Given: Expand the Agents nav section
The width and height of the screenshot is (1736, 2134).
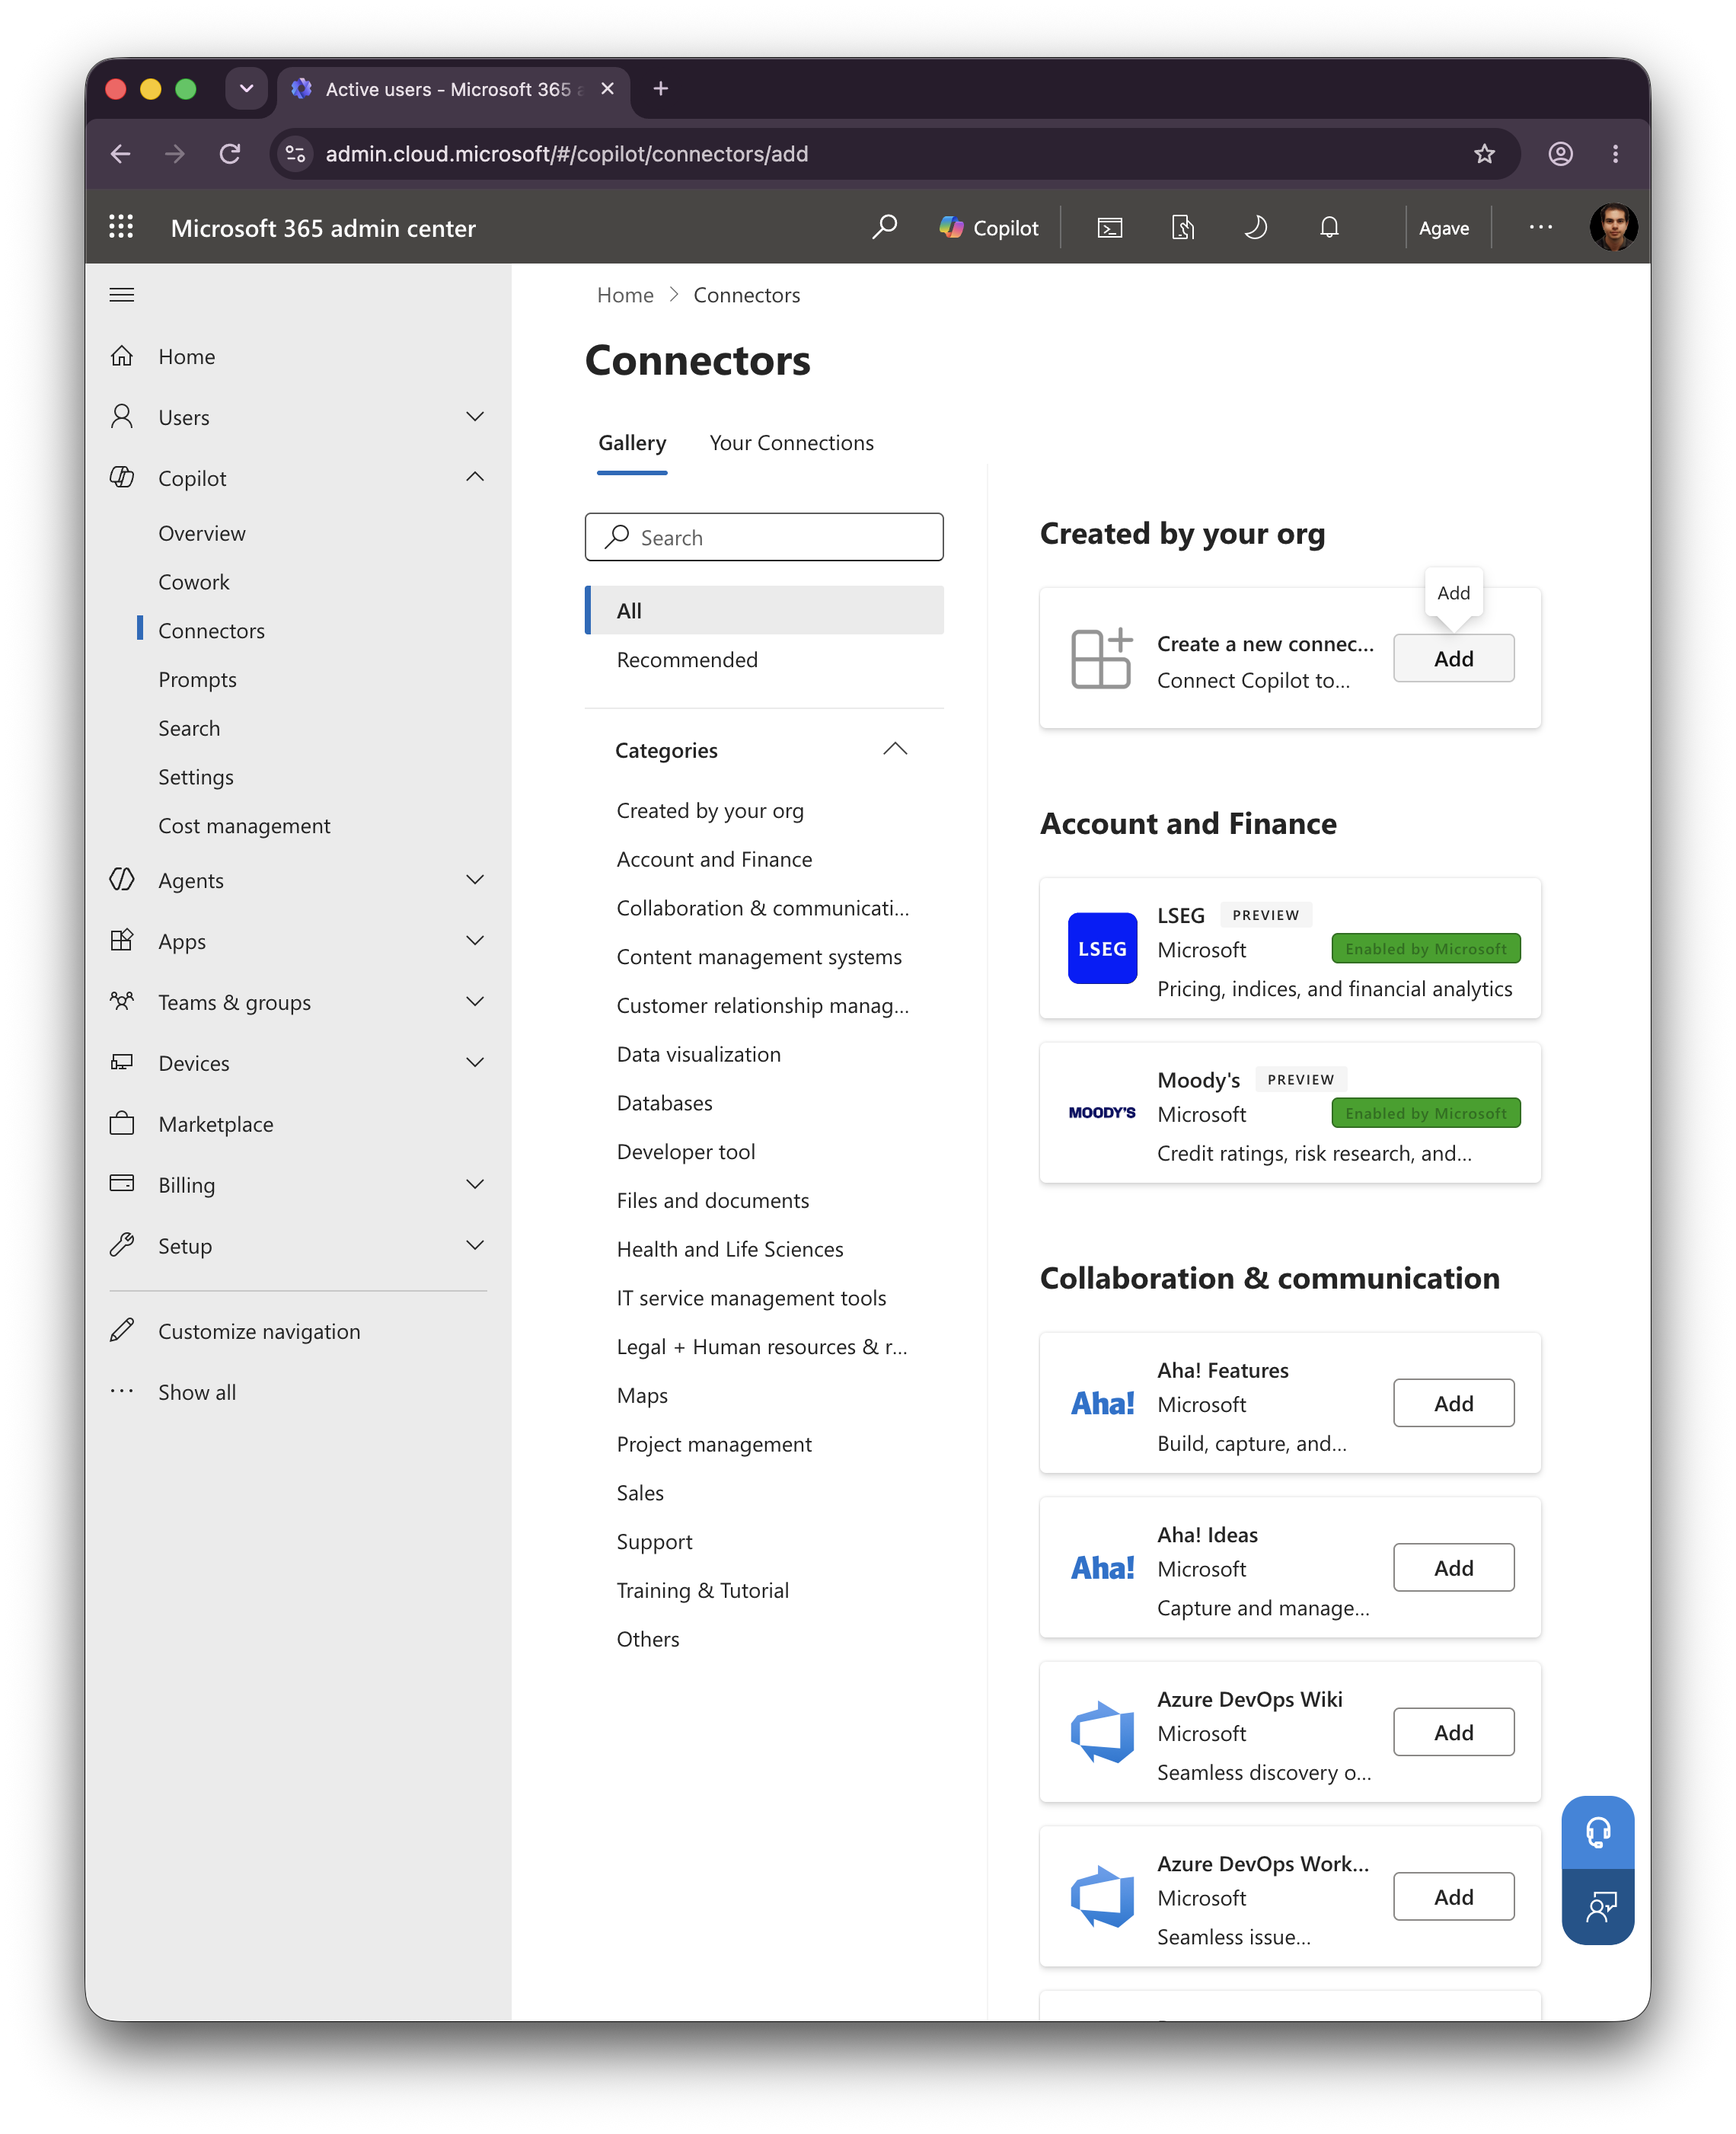Looking at the screenshot, I should pos(475,879).
